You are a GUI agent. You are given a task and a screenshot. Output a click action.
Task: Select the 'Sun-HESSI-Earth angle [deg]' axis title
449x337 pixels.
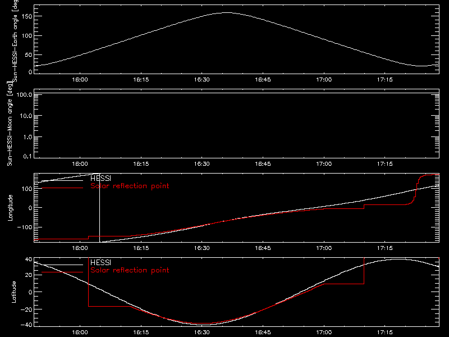click(15, 40)
